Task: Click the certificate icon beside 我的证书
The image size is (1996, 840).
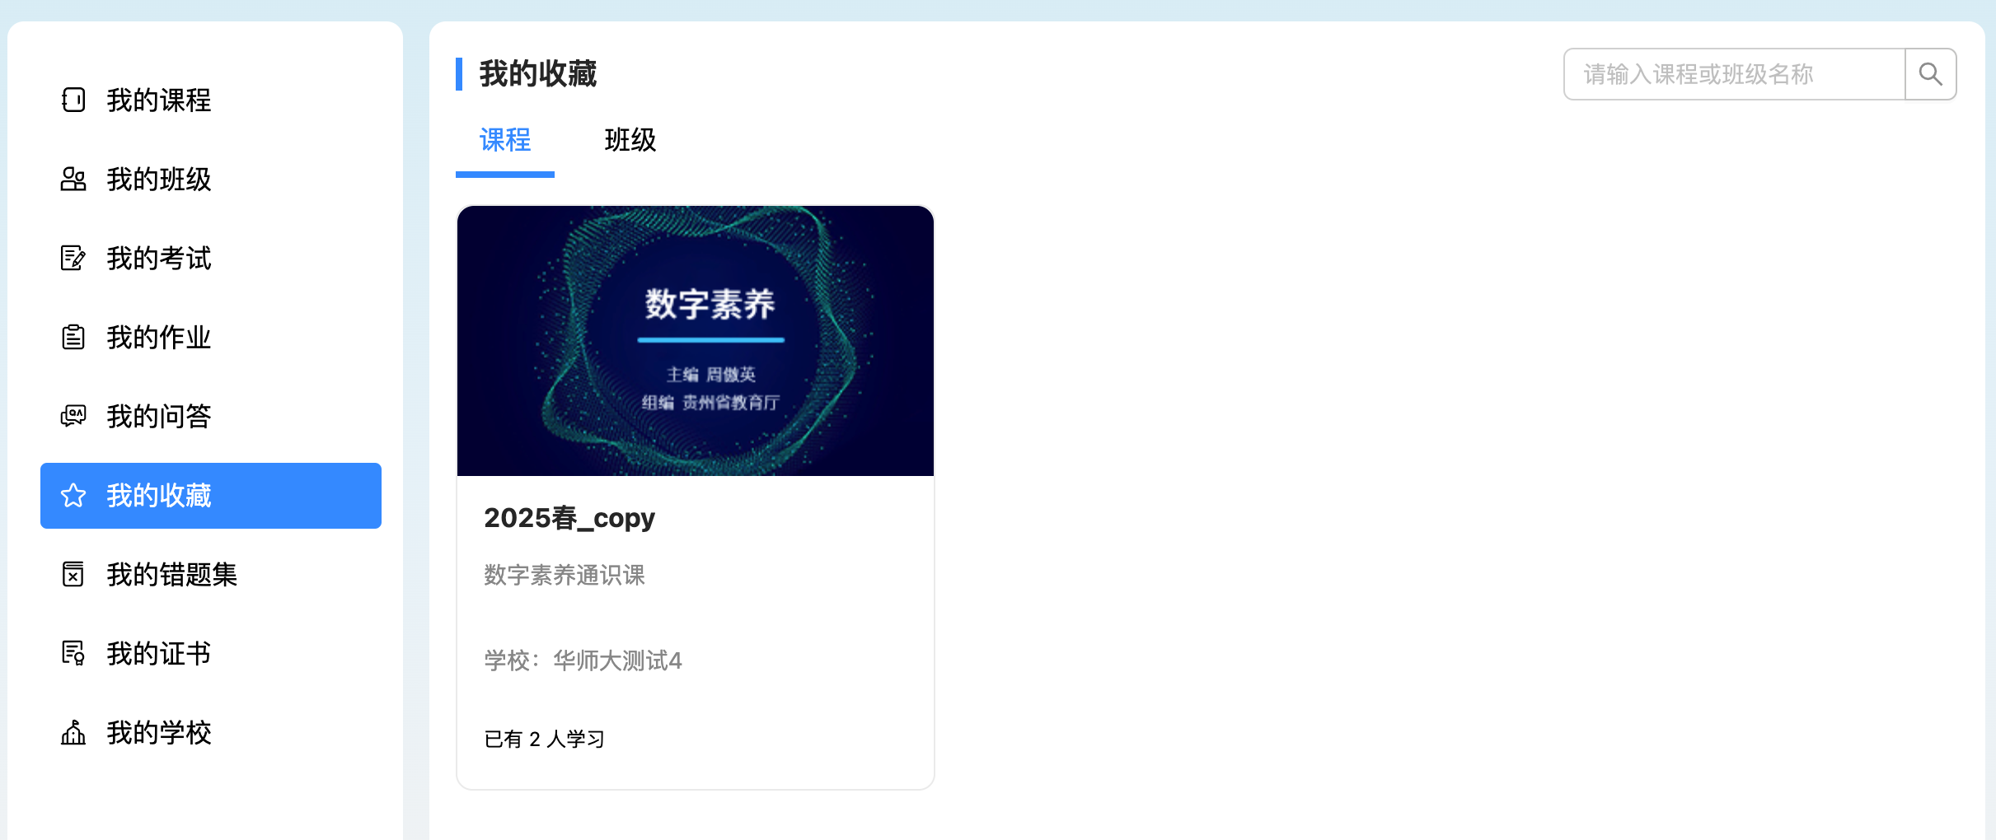Action: click(x=73, y=654)
